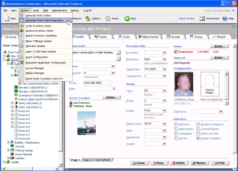Viewport: 238px width, 171px height.
Task: Open the Tools menu
Action: tap(36, 10)
